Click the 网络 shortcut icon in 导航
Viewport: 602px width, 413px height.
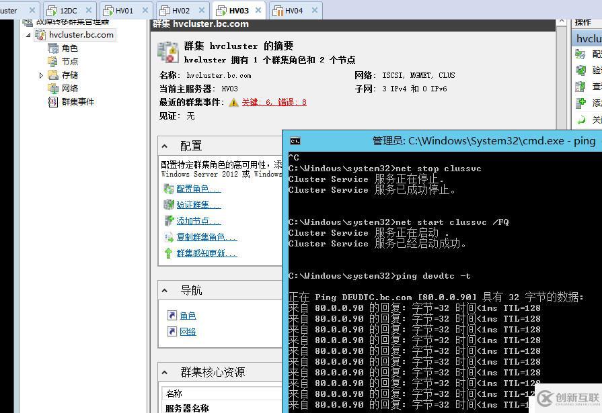172,332
